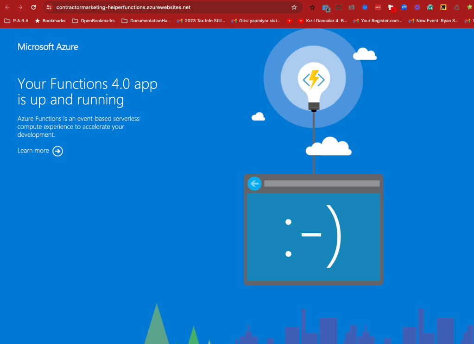
Task: Expand the DocumentationHa... bookmarks folder
Action: point(146,20)
